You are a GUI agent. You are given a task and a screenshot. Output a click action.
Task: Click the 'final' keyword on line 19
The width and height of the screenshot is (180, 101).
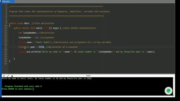21,47
